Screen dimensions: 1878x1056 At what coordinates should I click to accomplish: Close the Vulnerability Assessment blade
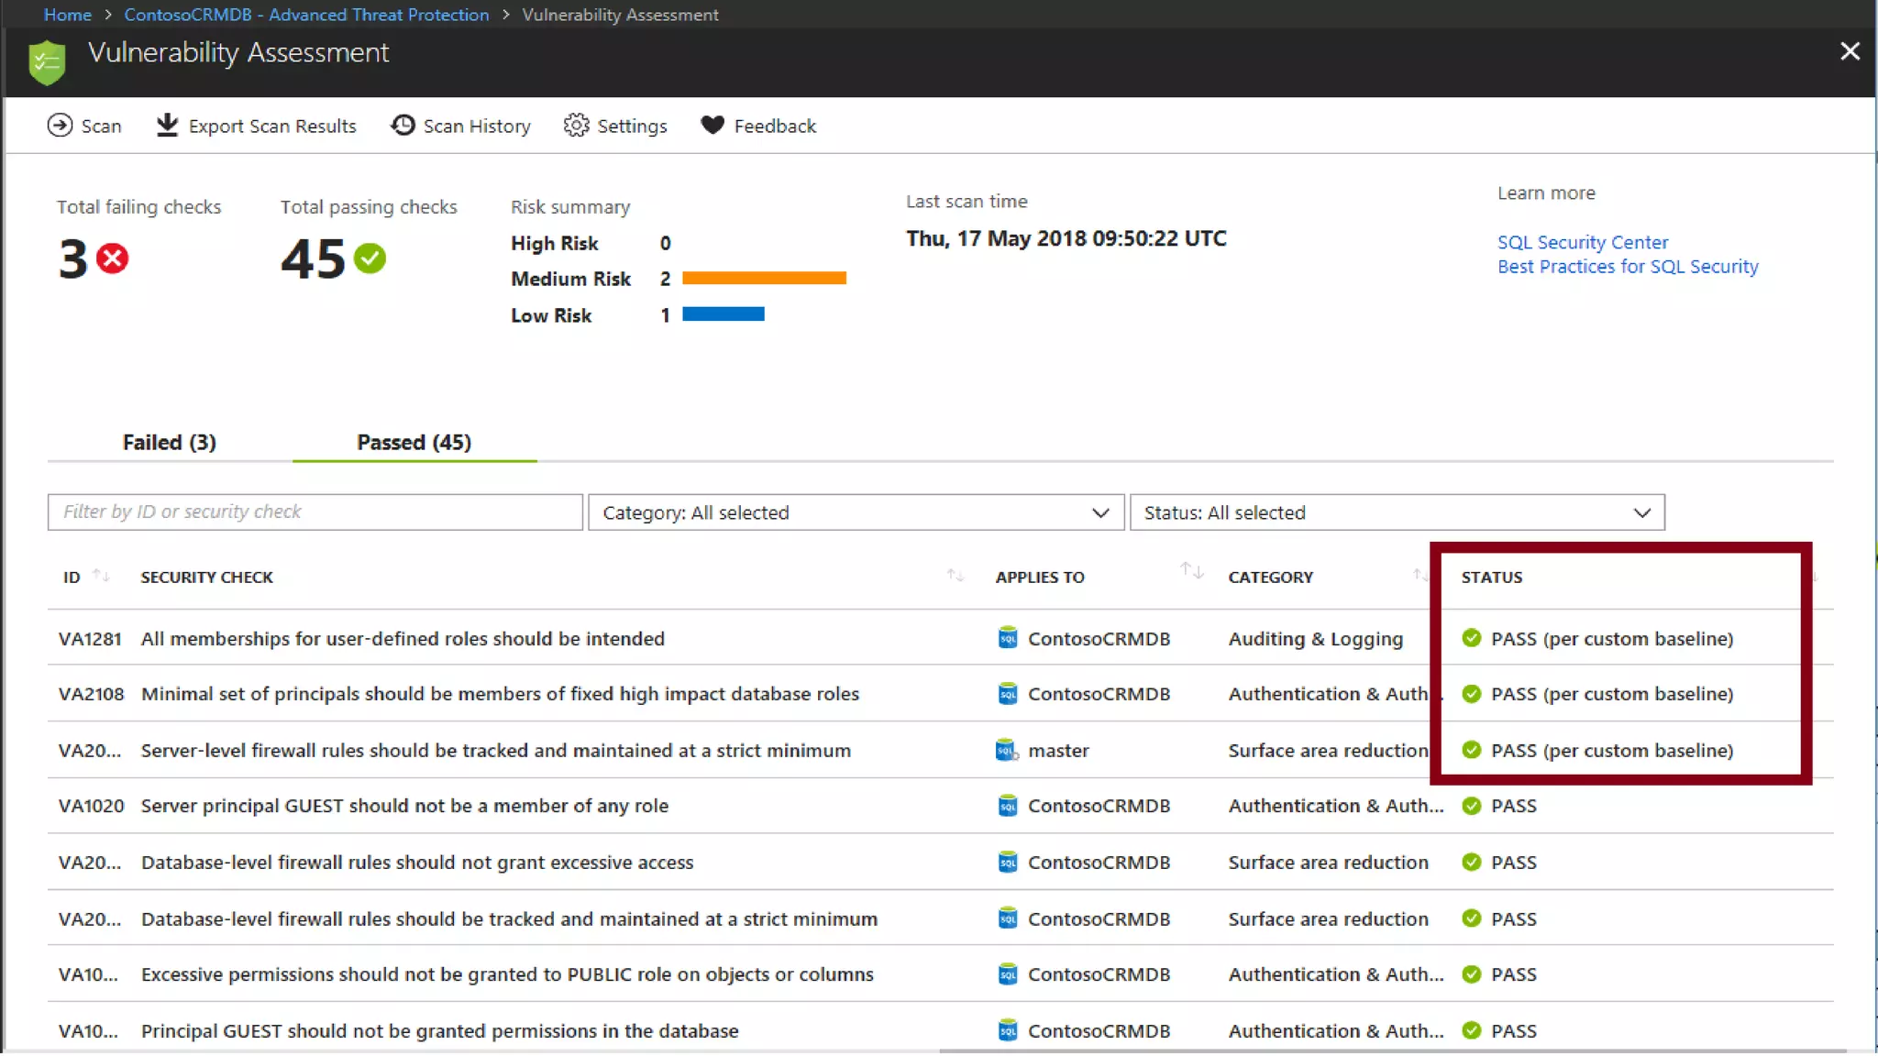tap(1850, 52)
